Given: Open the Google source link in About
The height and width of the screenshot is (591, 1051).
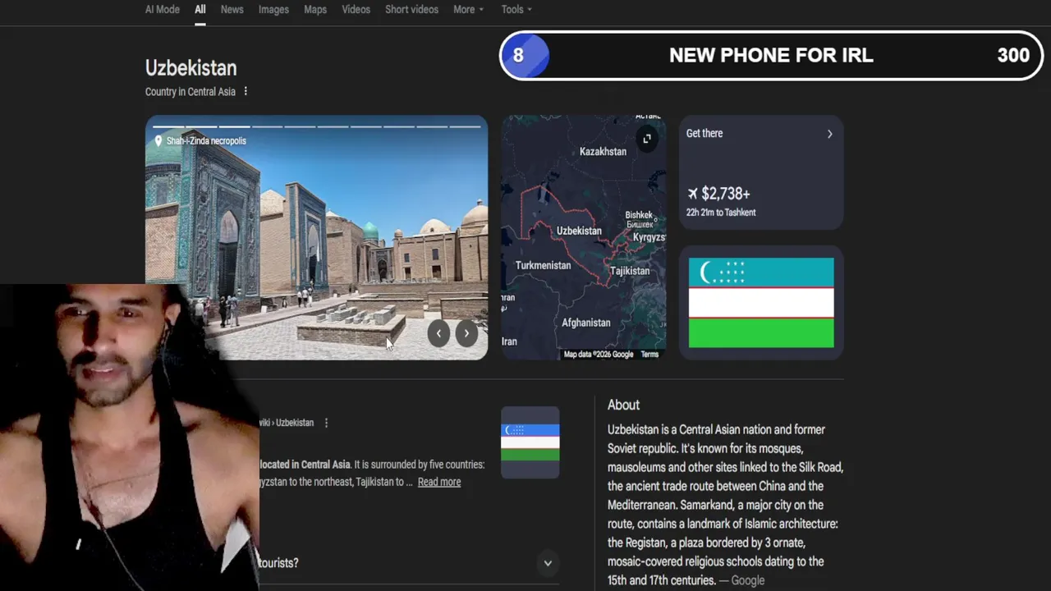Looking at the screenshot, I should coord(747,580).
